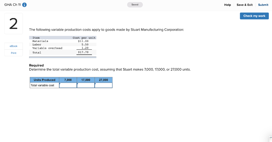Click the '17,000' column header
The image size is (272, 142).
click(x=86, y=80)
